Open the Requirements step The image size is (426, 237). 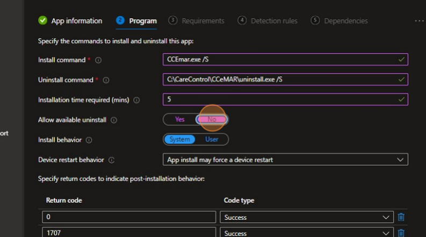pos(203,21)
